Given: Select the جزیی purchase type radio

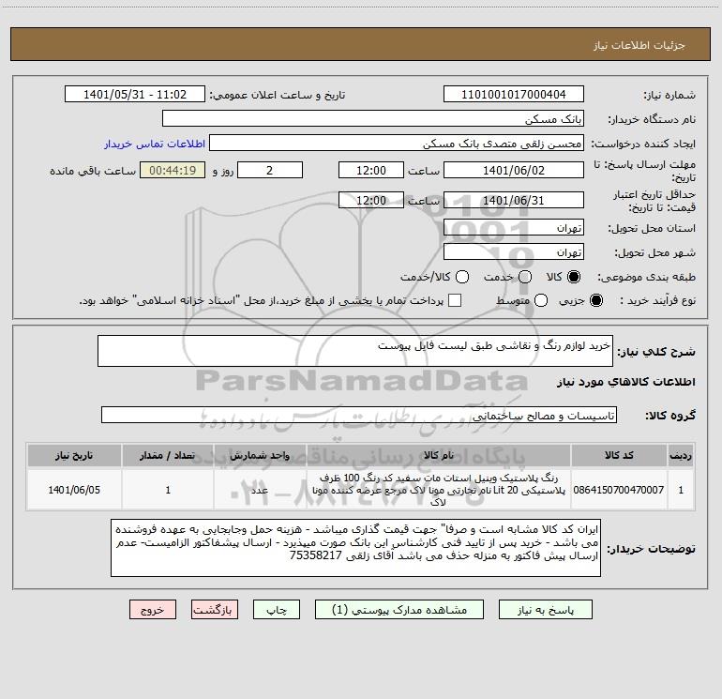Looking at the screenshot, I should (595, 300).
